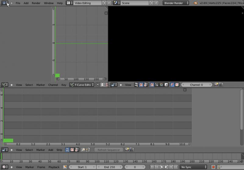Image resolution: width=244 pixels, height=170 pixels.
Task: Open the Playback menu
Action: 54,167
